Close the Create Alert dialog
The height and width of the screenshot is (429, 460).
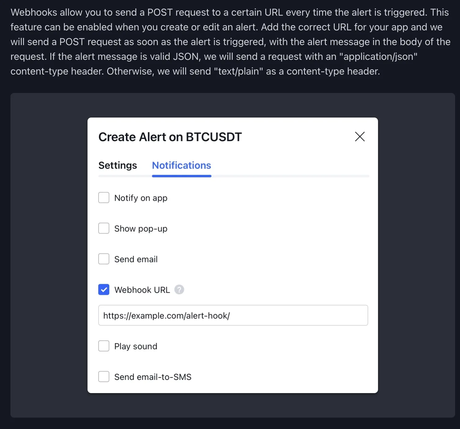pyautogui.click(x=360, y=137)
